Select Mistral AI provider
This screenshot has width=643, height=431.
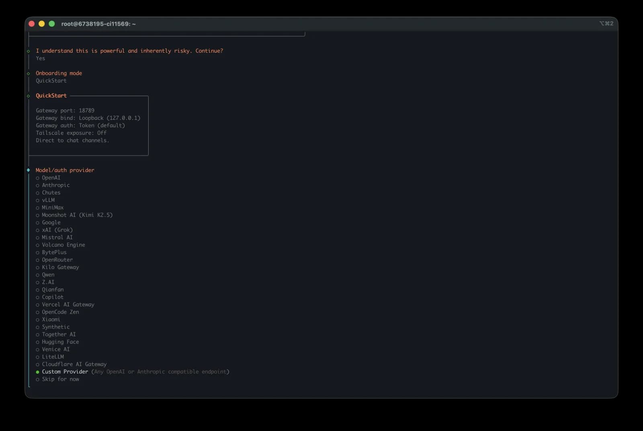(x=54, y=238)
